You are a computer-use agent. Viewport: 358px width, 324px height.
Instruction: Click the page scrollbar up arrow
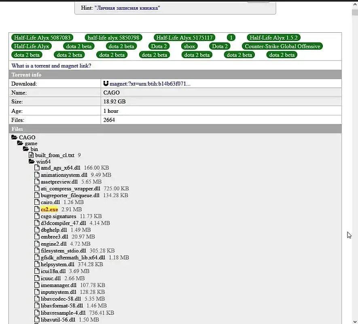pos(355,4)
